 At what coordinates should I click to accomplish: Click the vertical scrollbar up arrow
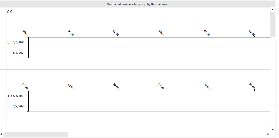pyautogui.click(x=273, y=10)
